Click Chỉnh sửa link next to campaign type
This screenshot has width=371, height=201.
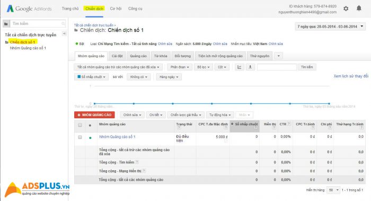pyautogui.click(x=165, y=44)
